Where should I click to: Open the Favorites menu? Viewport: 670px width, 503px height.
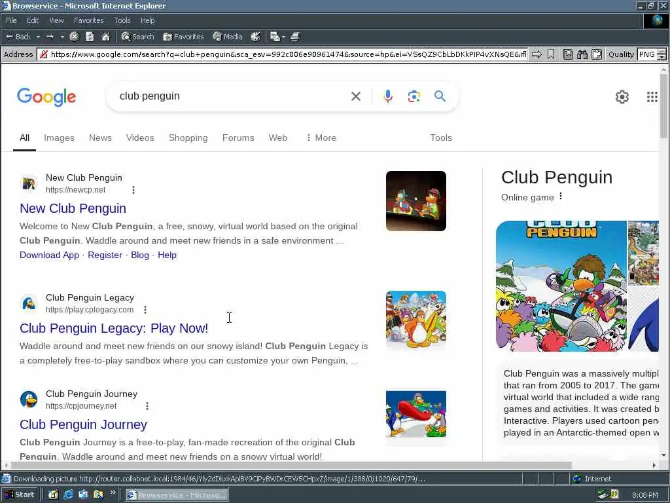pos(88,20)
